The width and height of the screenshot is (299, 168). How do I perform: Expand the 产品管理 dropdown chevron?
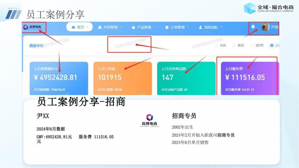(154, 27)
